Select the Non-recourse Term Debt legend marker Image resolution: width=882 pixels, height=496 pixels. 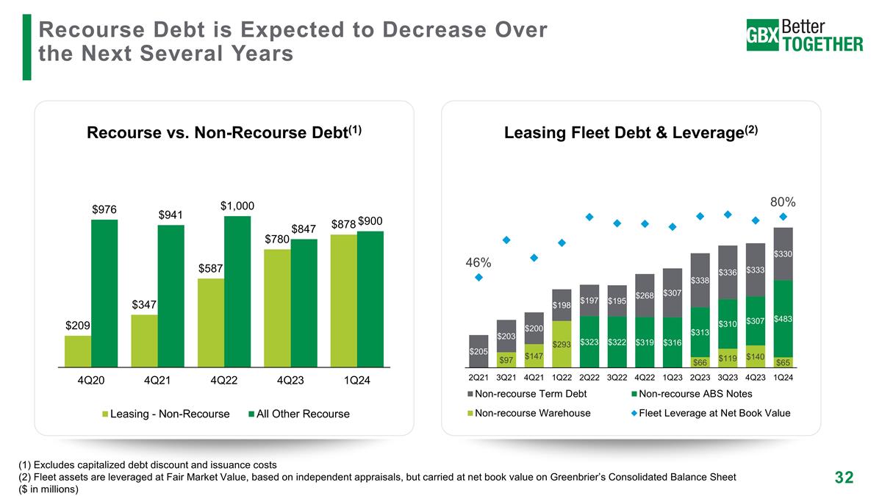[470, 394]
